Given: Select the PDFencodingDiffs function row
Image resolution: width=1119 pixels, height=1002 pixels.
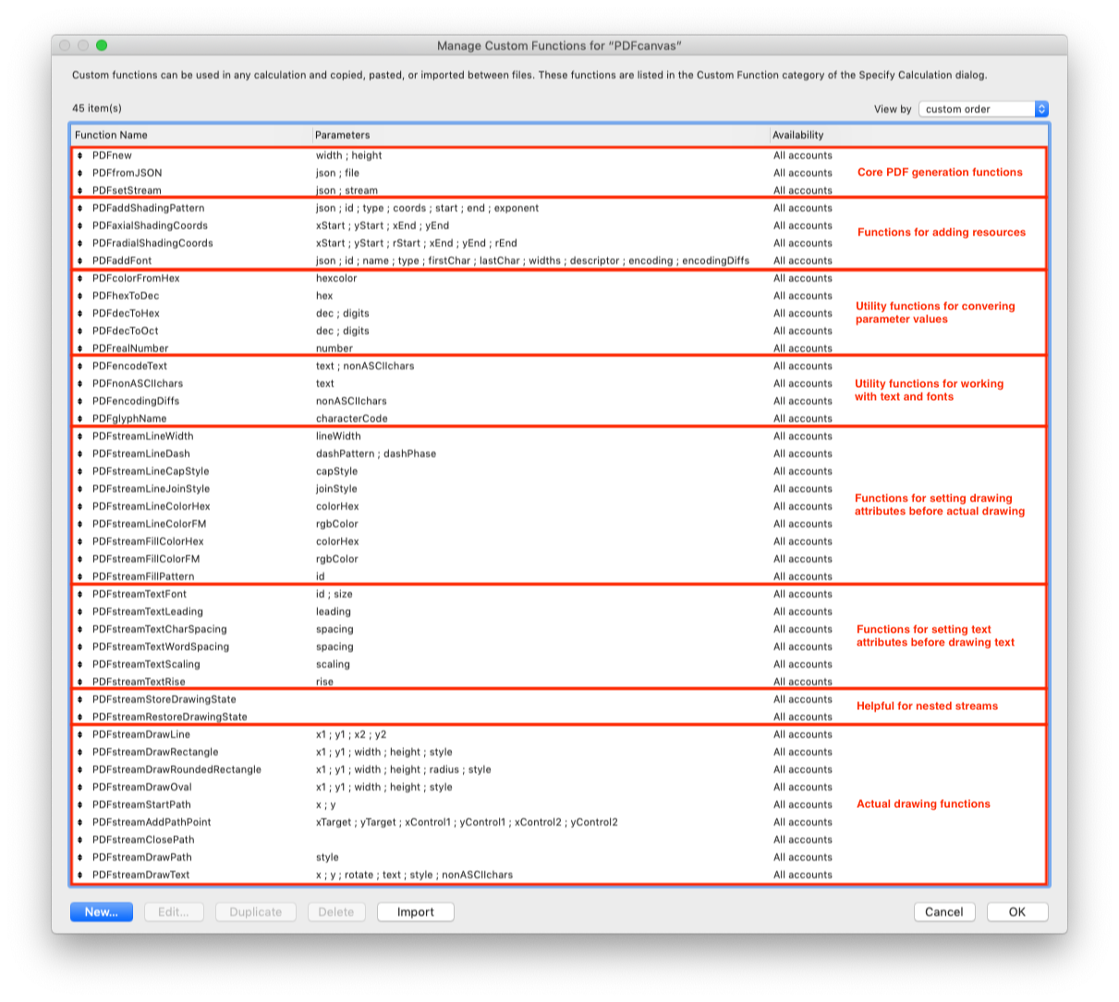Looking at the screenshot, I should pyautogui.click(x=559, y=401).
